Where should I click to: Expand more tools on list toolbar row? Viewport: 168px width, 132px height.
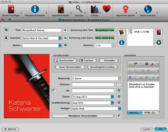pos(158,71)
